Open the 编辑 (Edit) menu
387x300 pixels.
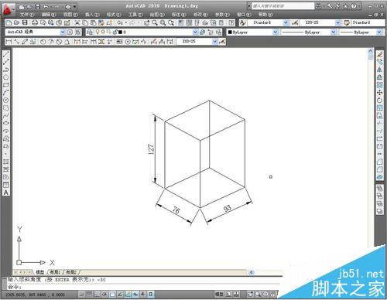[x=49, y=15]
